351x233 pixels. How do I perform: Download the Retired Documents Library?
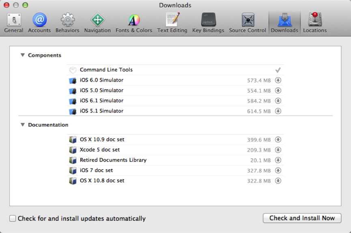[x=278, y=160]
